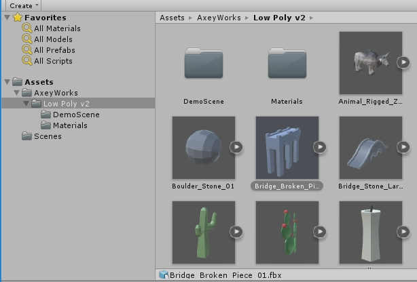The height and width of the screenshot is (282, 417).
Task: Select the Bridge_Broken_Pi... thumbnail
Action: point(287,148)
